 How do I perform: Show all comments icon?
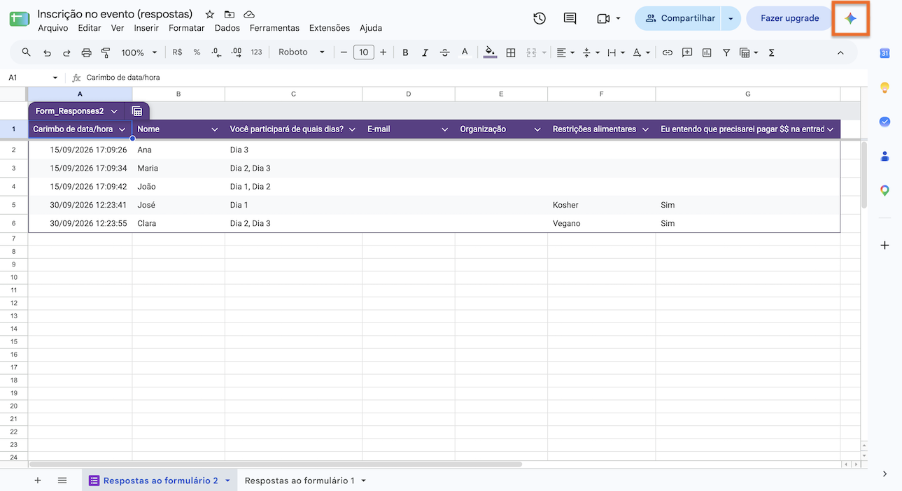tap(570, 19)
